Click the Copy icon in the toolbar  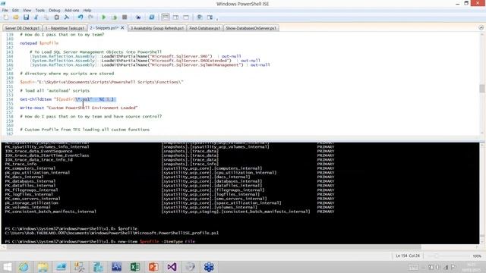click(x=46, y=17)
